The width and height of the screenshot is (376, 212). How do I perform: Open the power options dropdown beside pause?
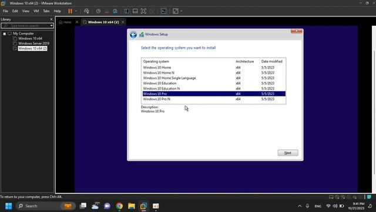[x=76, y=11]
